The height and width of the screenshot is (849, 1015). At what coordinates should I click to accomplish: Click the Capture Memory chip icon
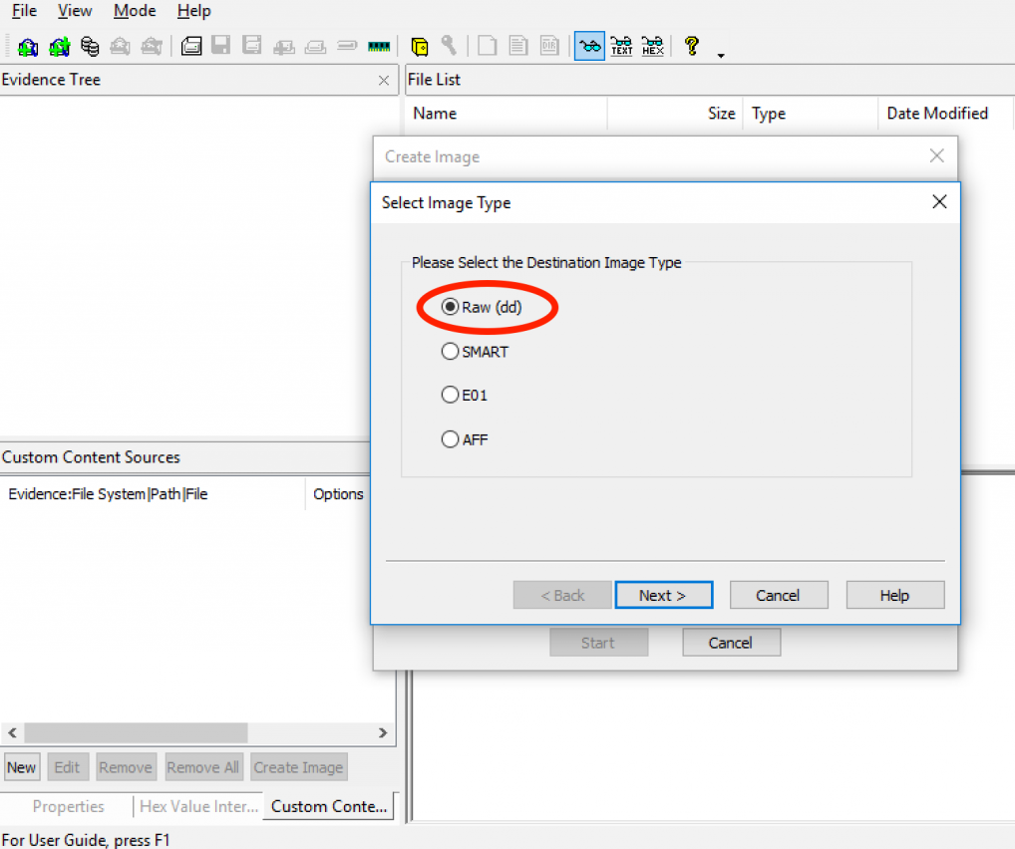tap(379, 46)
